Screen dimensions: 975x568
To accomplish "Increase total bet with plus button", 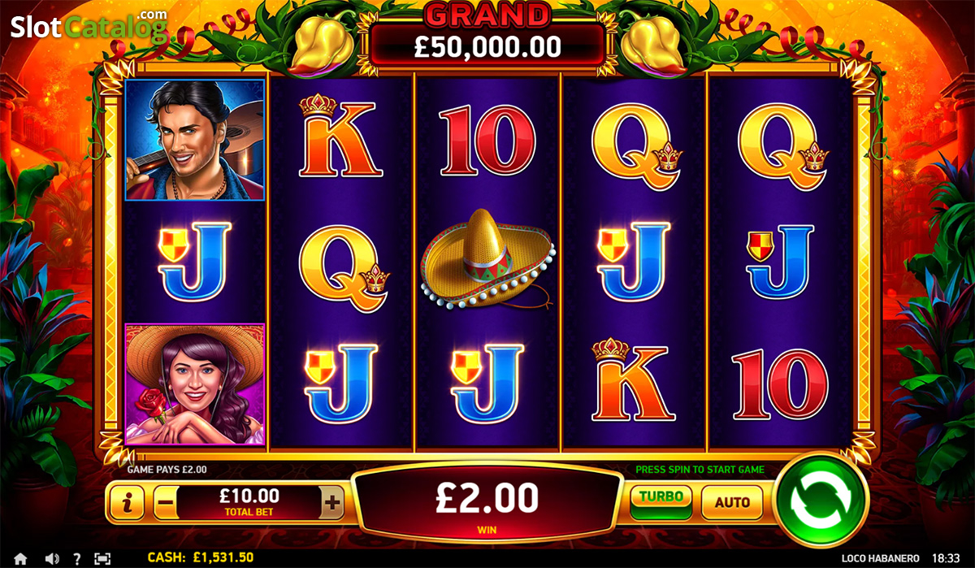I will click(331, 503).
